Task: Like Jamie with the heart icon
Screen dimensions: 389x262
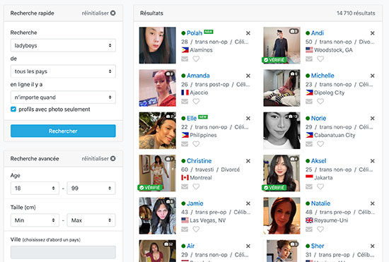Action: pos(196,230)
